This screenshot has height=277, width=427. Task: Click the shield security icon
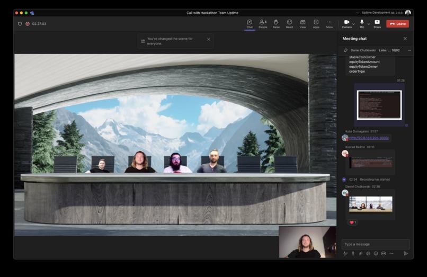pos(20,24)
